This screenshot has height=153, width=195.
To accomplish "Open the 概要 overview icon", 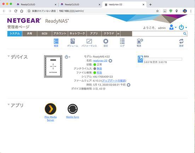I will [56, 43].
